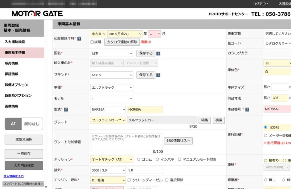291x189 pixels.
Task: Open help icon beside 国名 保存する button
Action: 158,53
